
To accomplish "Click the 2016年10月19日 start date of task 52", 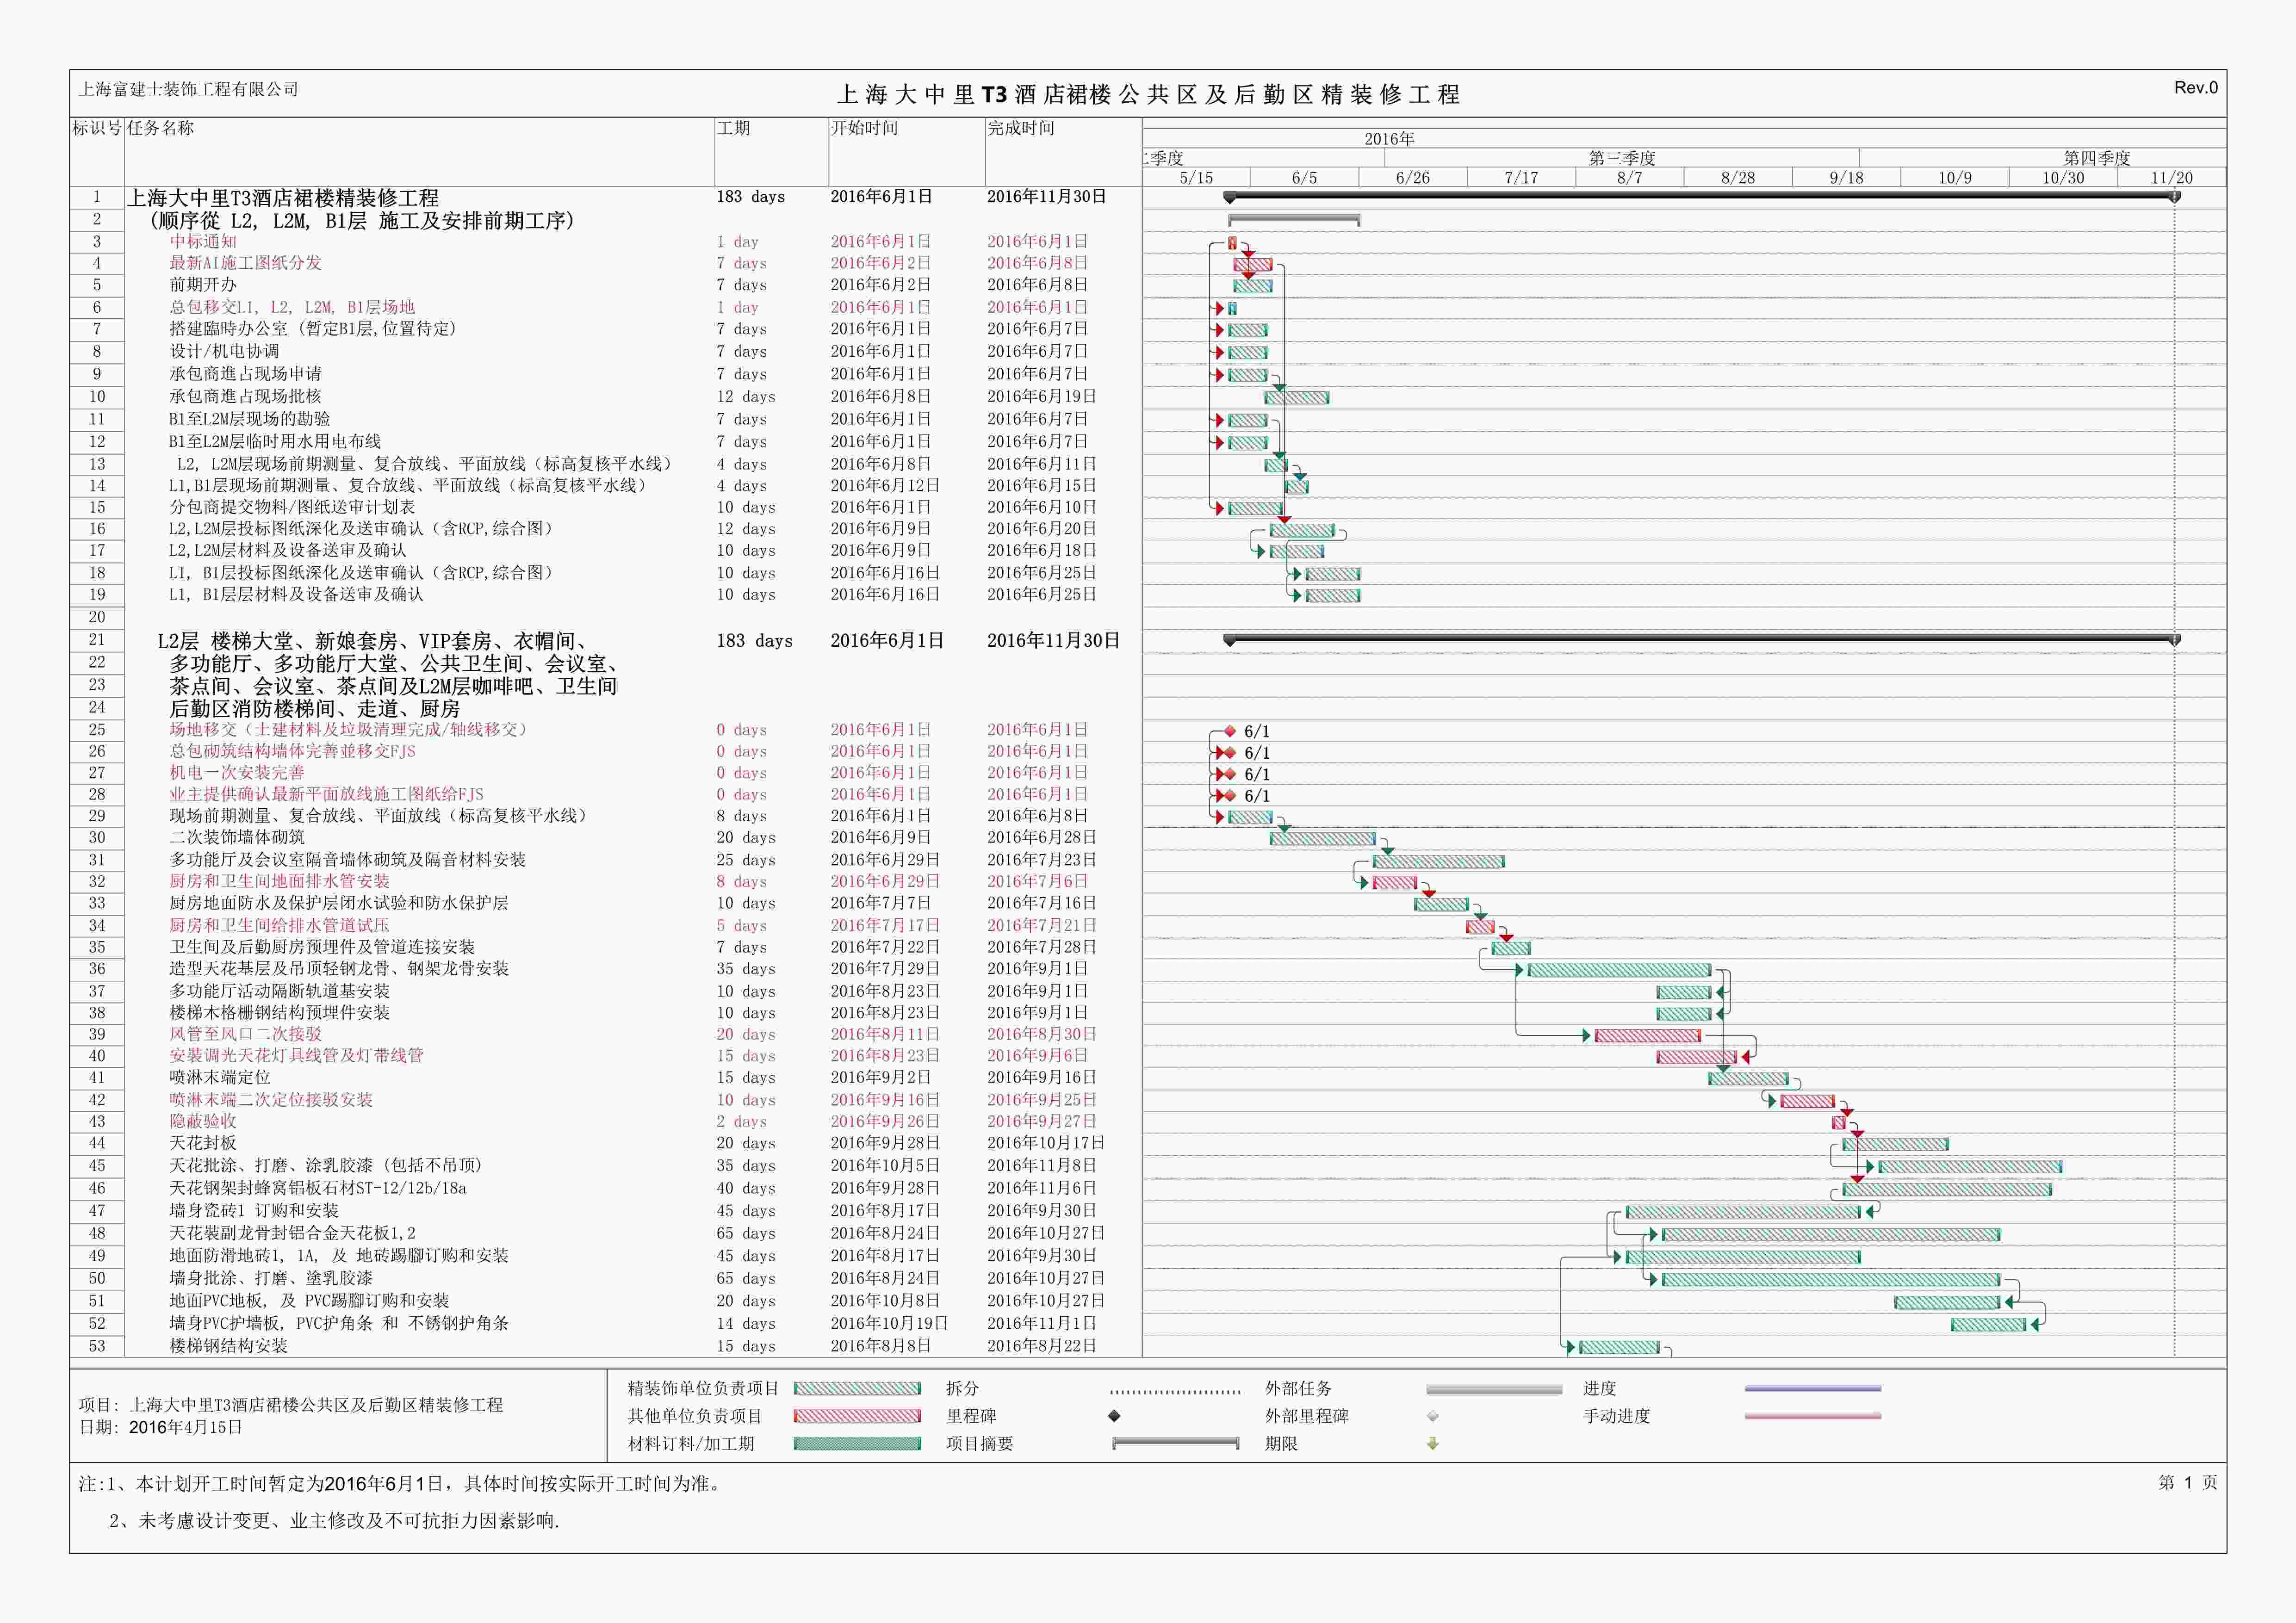I will (x=889, y=1323).
